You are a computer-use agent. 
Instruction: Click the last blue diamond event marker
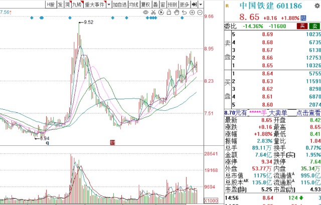click(182, 18)
